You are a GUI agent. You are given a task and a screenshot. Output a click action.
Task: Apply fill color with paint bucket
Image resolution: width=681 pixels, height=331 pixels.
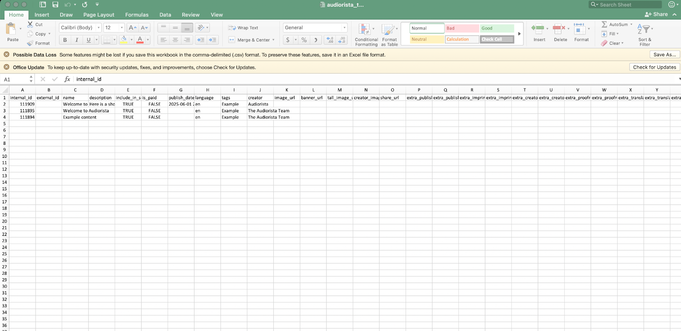[x=123, y=40]
